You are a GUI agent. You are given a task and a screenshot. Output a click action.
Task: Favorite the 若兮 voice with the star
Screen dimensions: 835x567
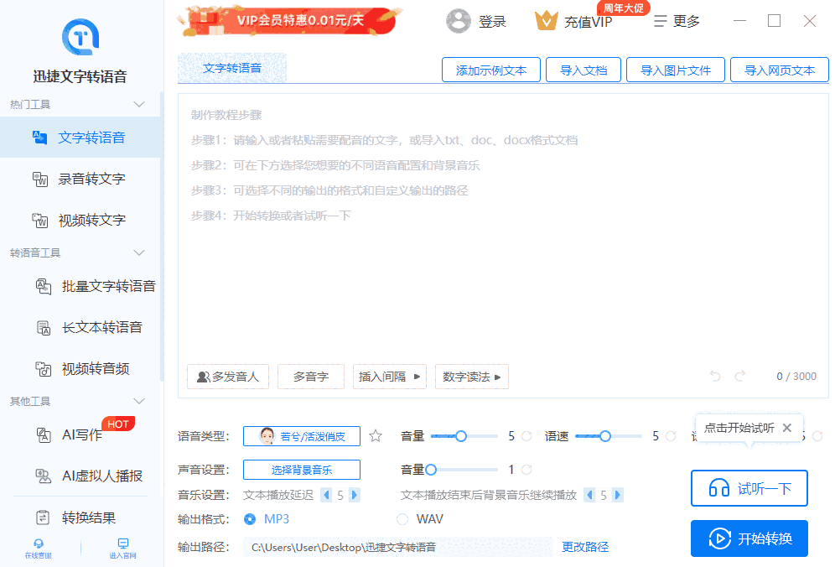375,435
